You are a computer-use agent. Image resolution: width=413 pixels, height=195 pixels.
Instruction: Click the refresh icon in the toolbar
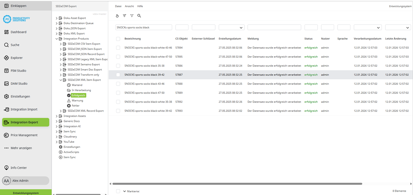117,16
